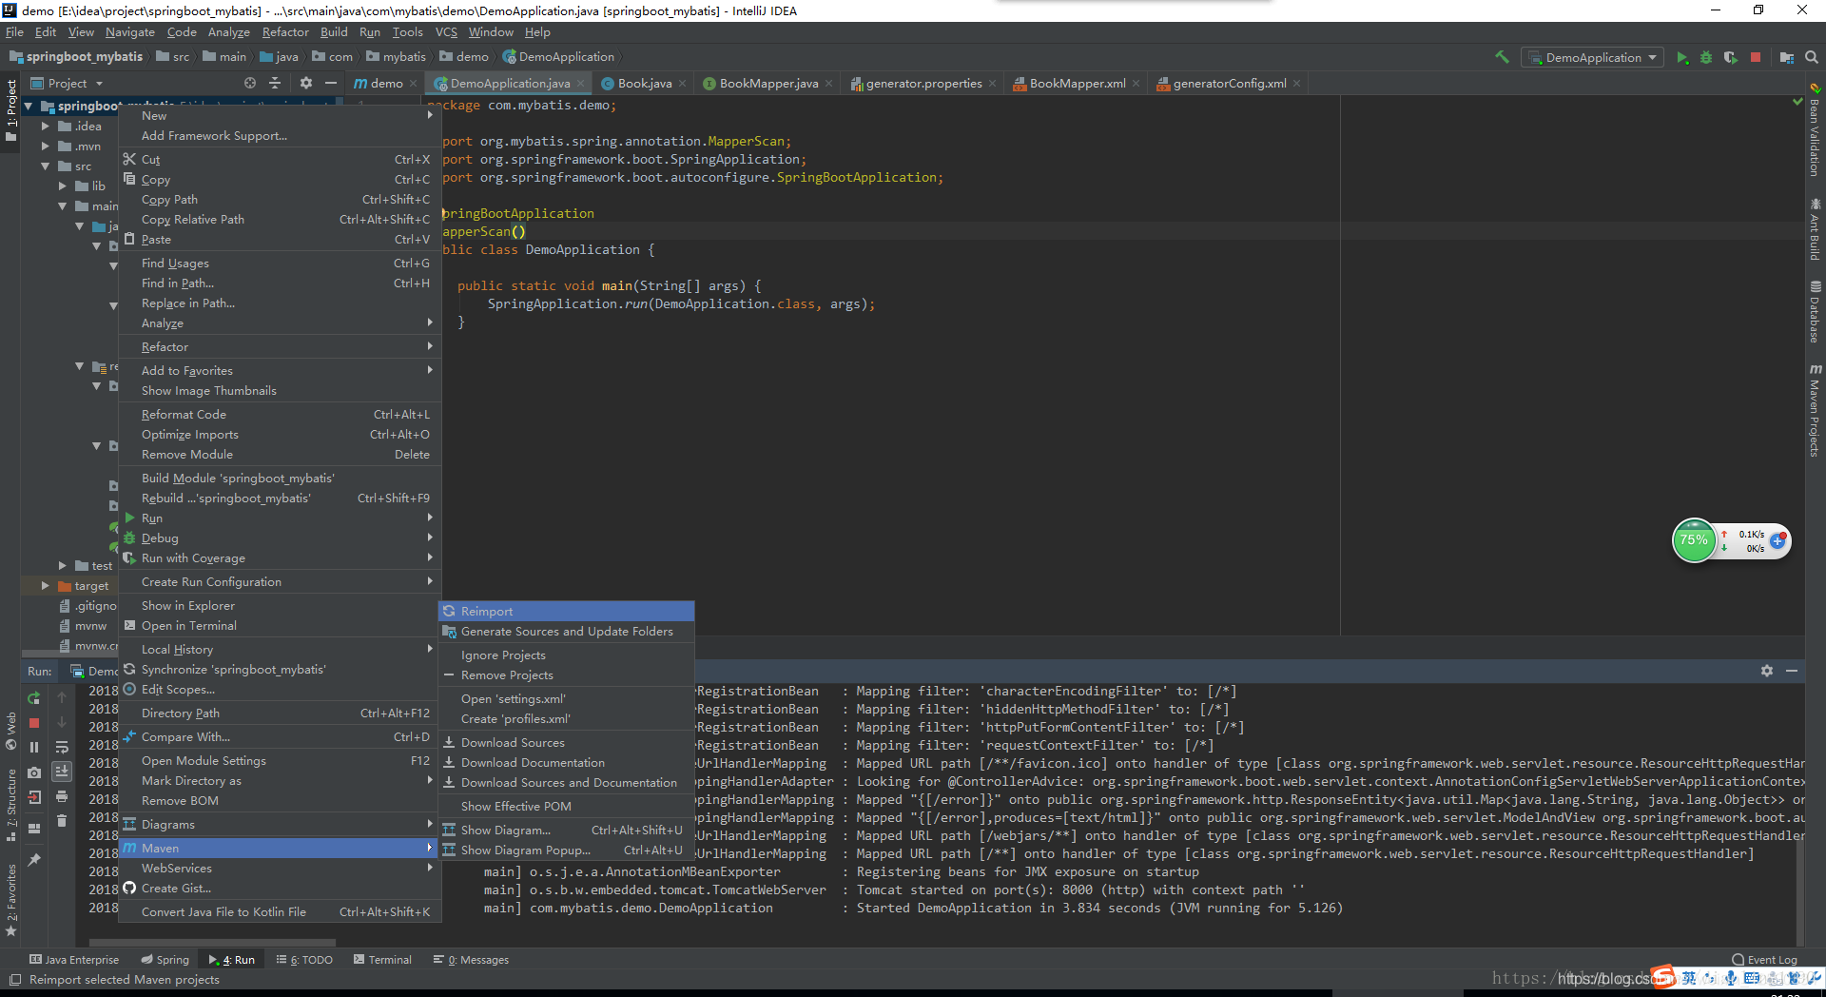The image size is (1826, 997).
Task: Open the Event Log button
Action: click(x=1764, y=959)
